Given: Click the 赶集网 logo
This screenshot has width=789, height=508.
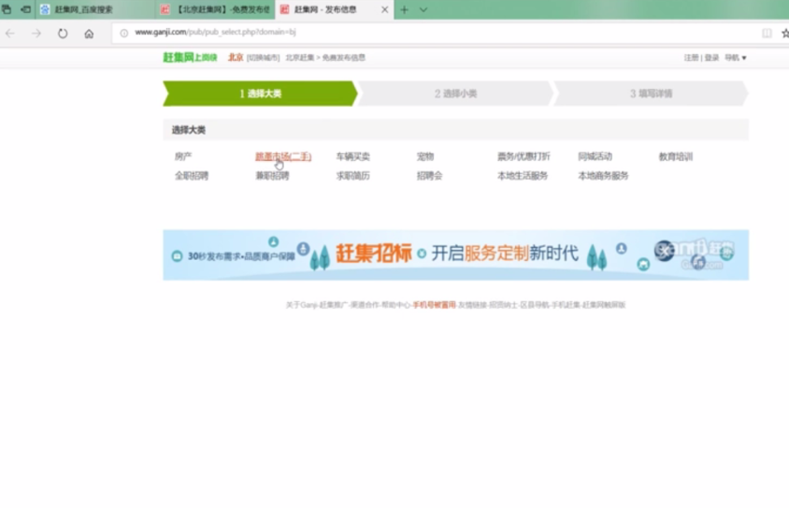Looking at the screenshot, I should click(x=190, y=57).
